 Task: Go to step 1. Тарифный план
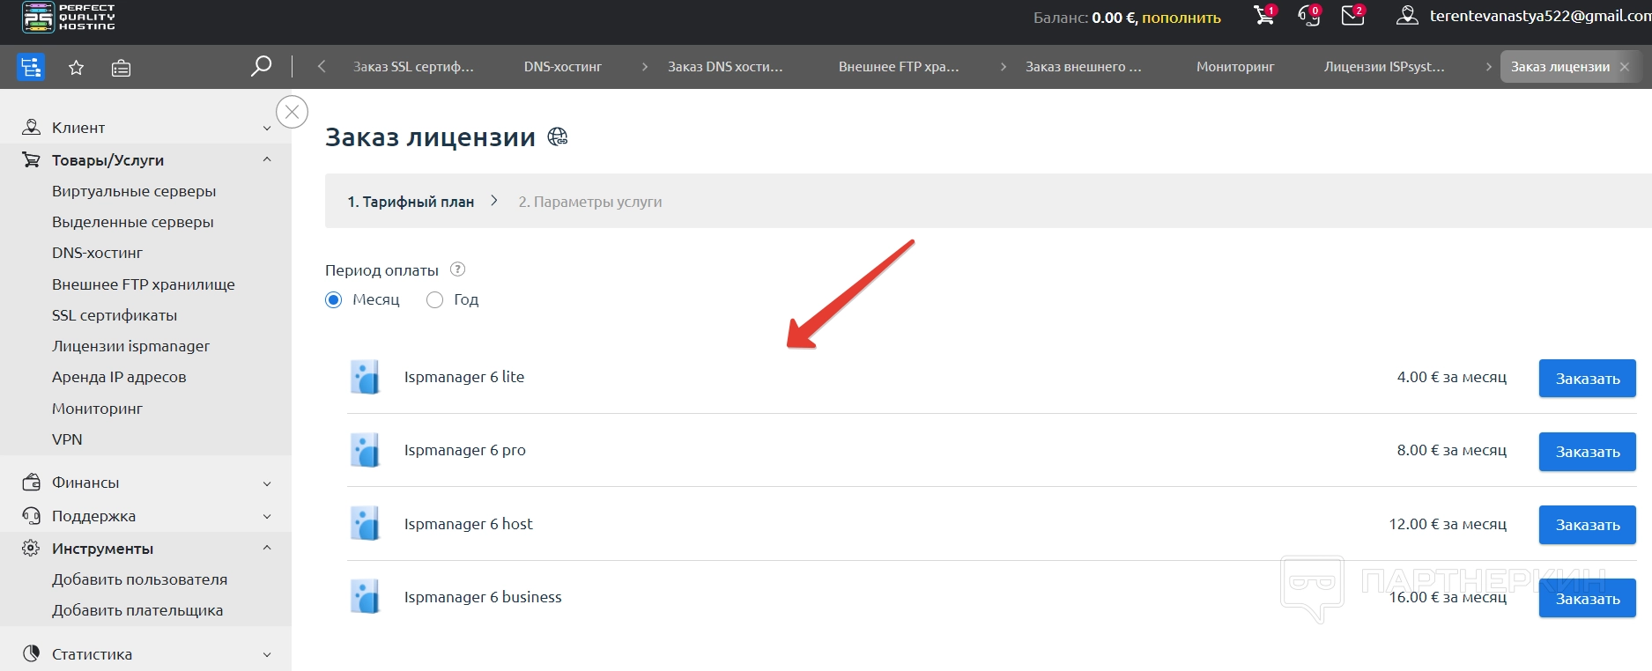(411, 202)
